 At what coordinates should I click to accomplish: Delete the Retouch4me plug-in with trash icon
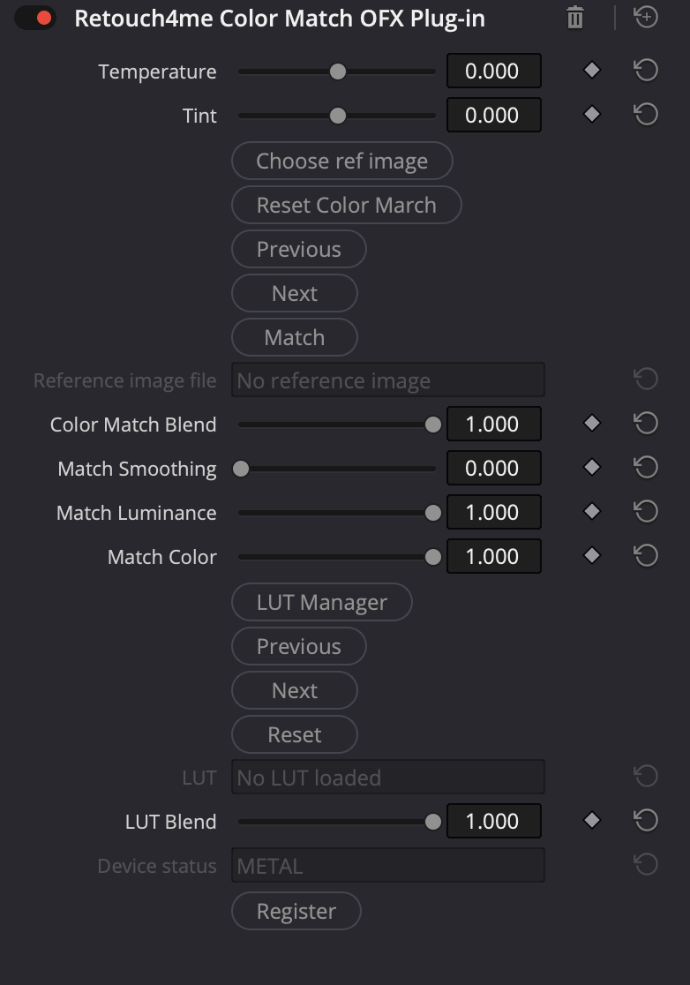pos(575,18)
